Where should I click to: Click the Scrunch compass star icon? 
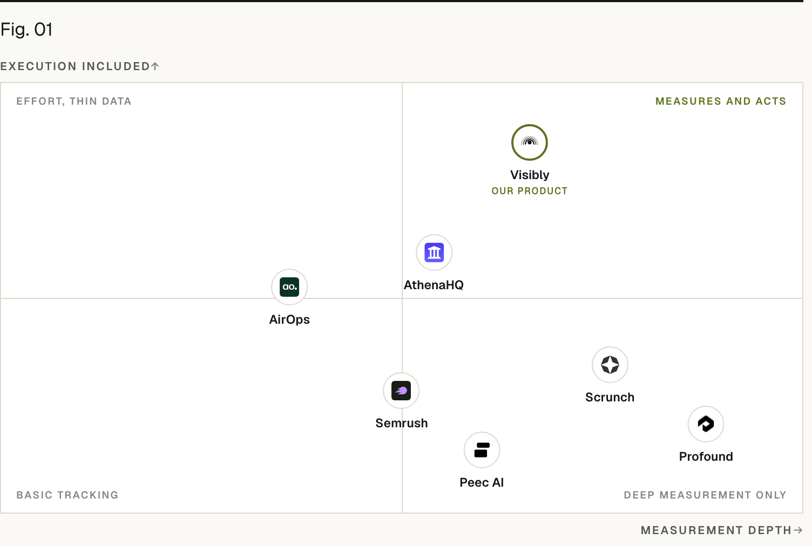pos(610,365)
